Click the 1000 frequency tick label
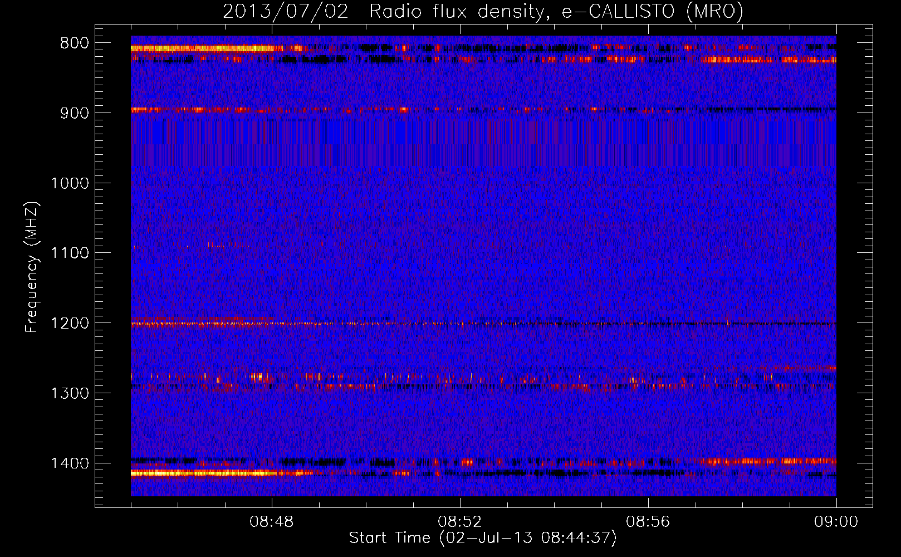The image size is (901, 557). pyautogui.click(x=70, y=183)
